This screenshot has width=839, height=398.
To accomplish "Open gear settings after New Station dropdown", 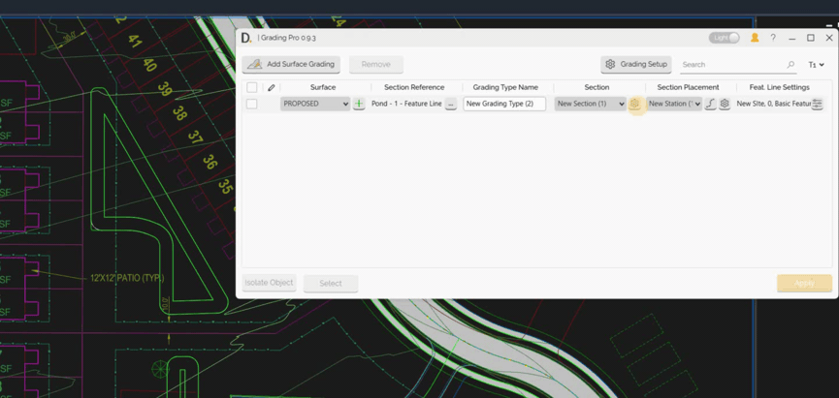I will 725,104.
